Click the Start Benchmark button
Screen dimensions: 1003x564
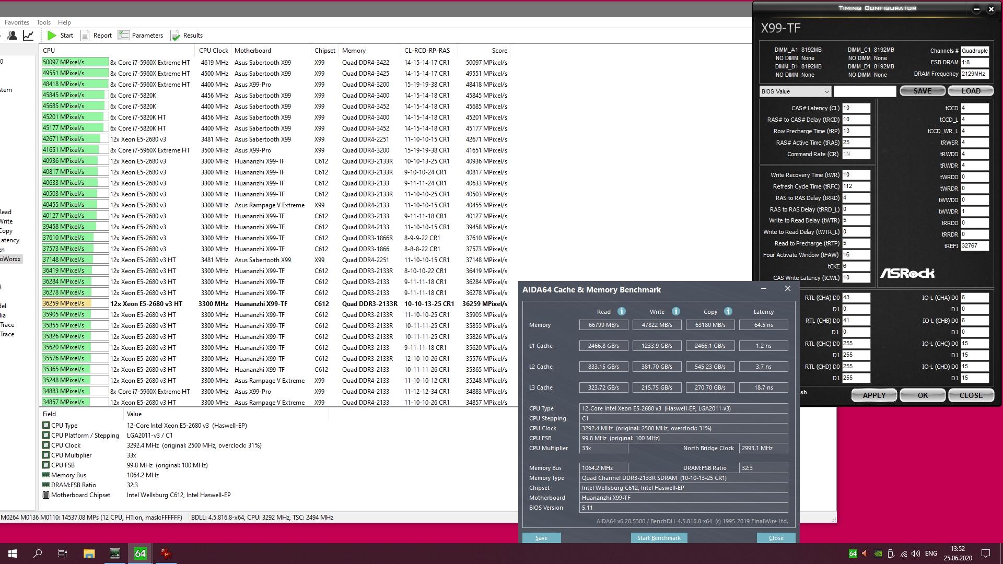658,538
